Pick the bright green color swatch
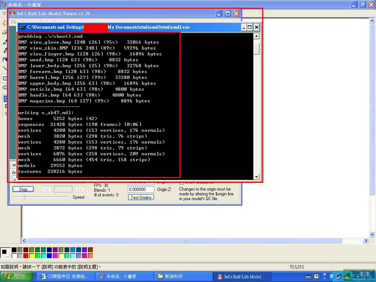376x282 pixels. (38, 256)
